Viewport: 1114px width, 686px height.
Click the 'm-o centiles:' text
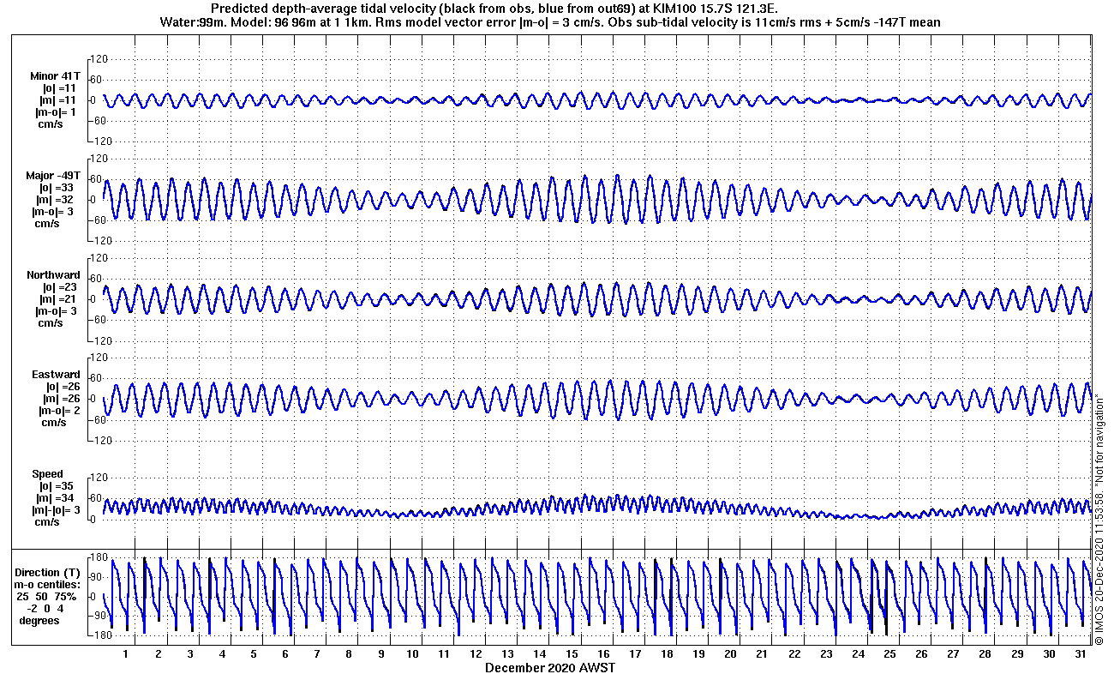tap(49, 584)
